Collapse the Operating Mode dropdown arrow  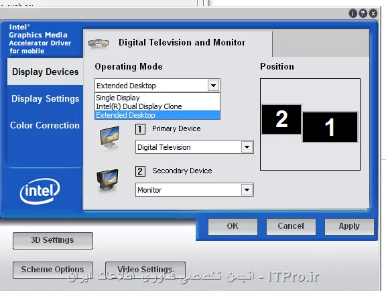point(213,86)
